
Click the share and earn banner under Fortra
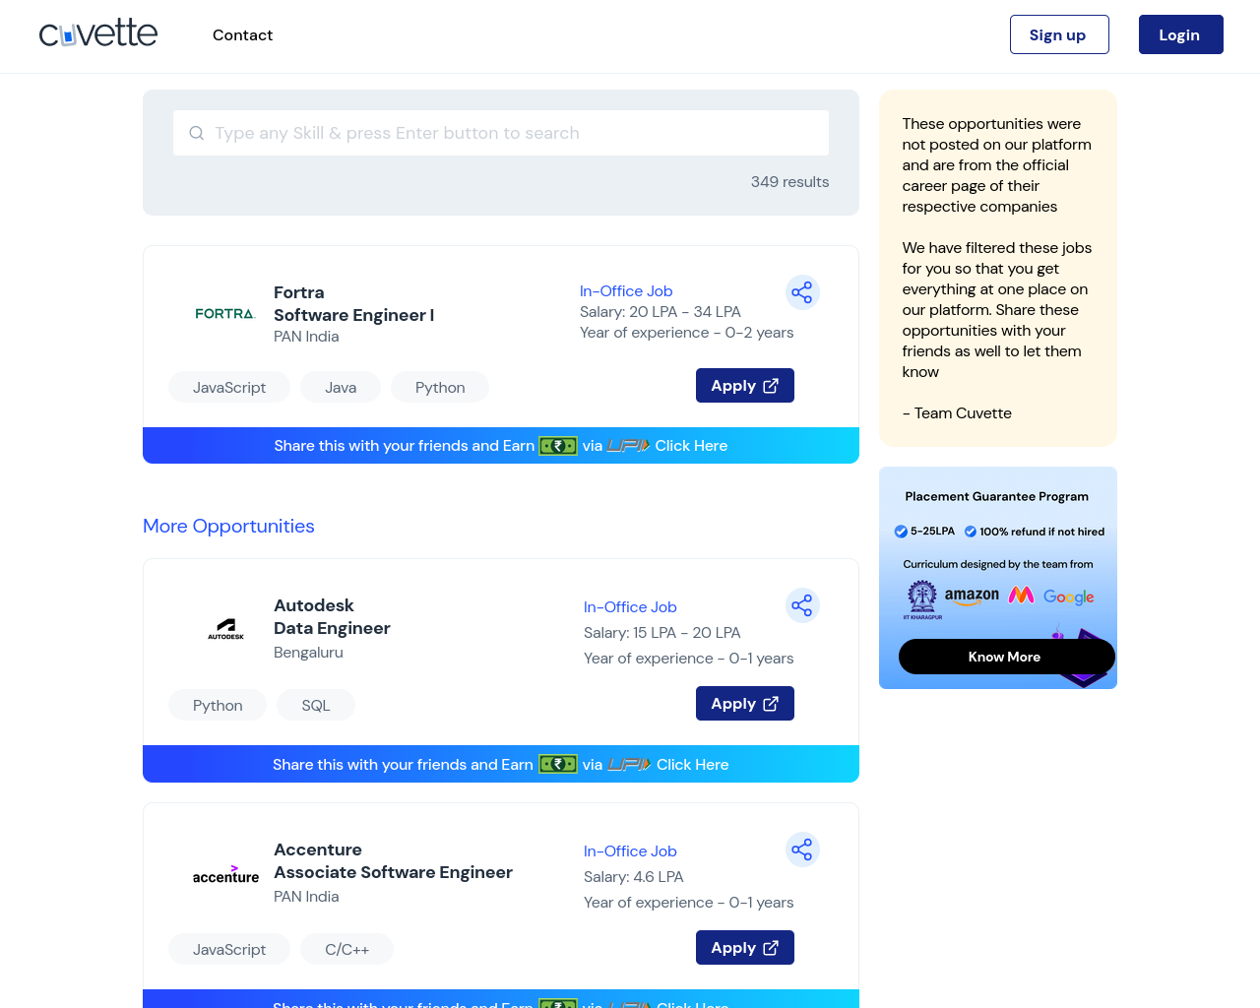501,446
